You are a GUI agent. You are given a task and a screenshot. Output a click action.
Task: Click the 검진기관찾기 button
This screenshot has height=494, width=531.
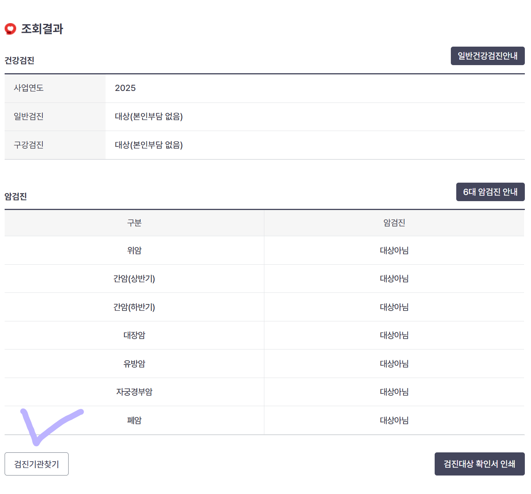tap(37, 464)
